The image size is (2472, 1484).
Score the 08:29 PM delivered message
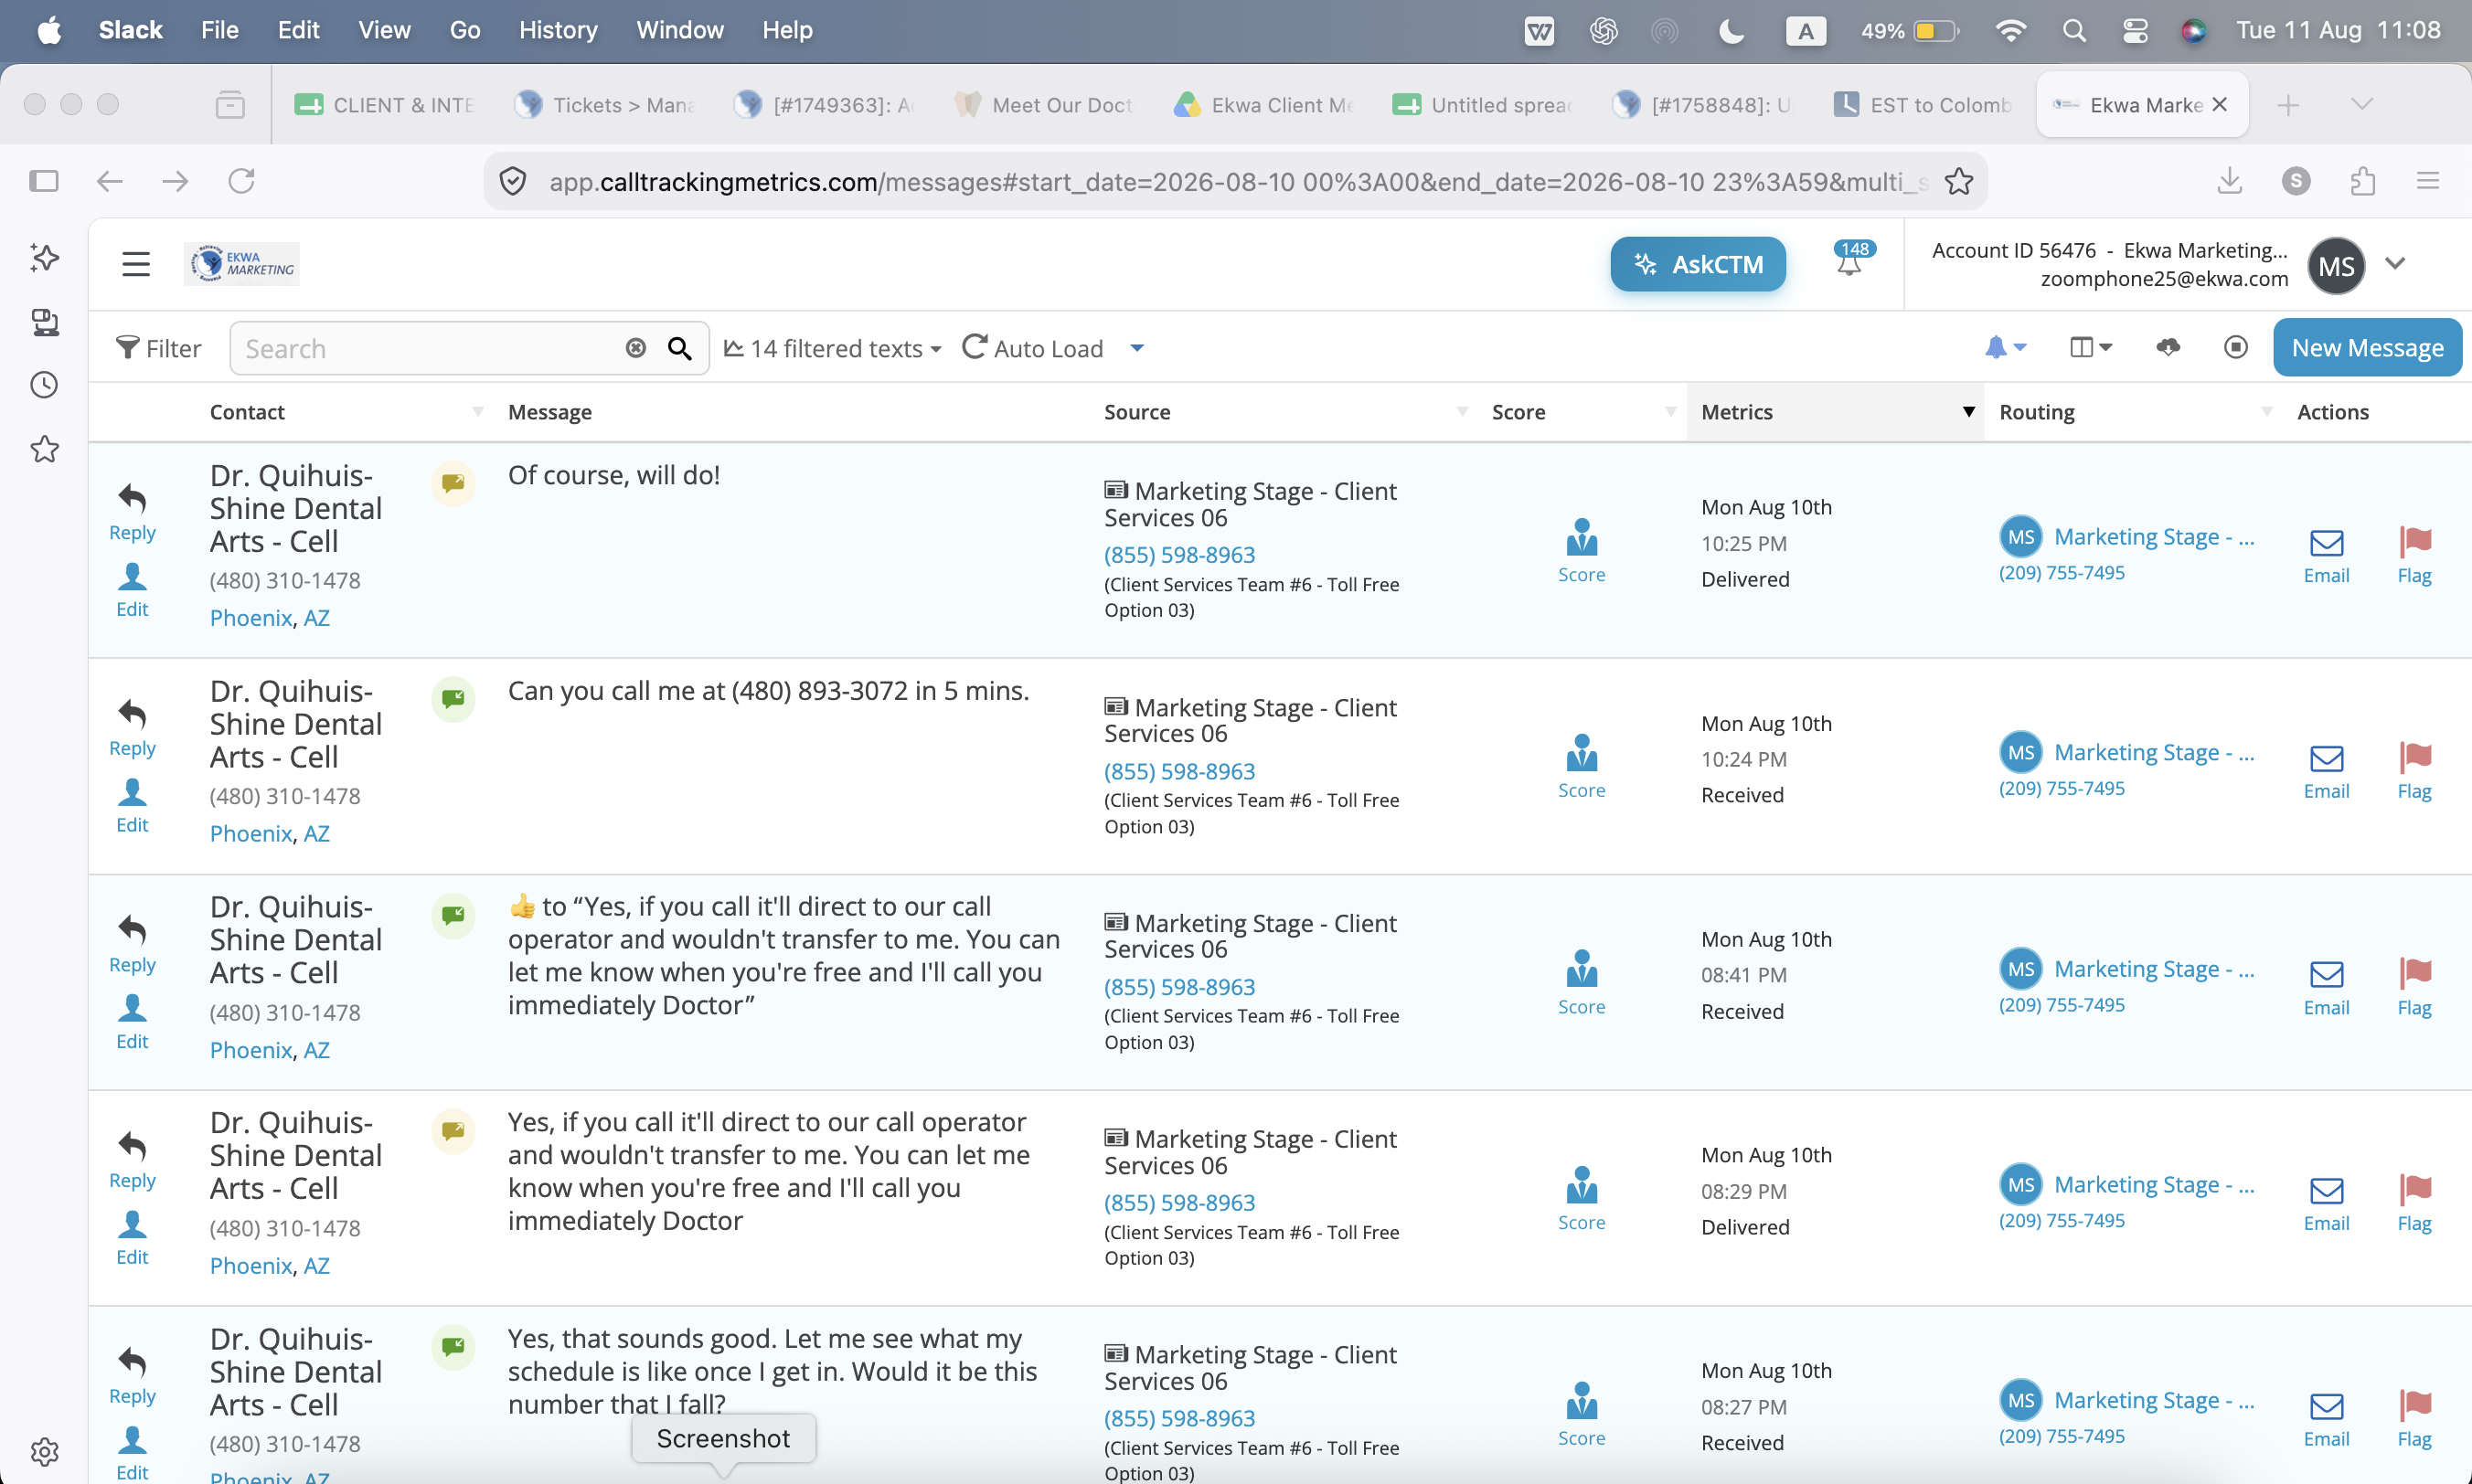tap(1582, 1199)
